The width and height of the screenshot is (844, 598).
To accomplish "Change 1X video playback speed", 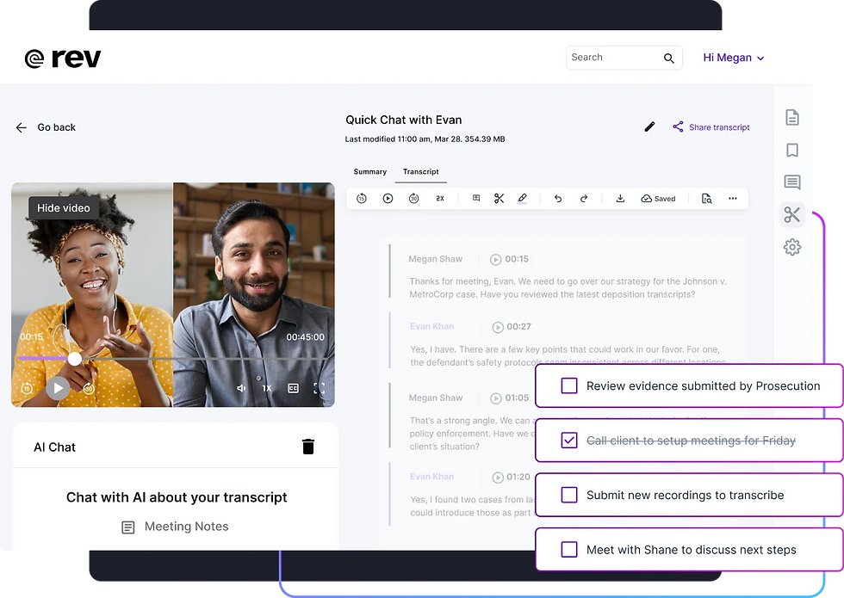I will coord(267,388).
